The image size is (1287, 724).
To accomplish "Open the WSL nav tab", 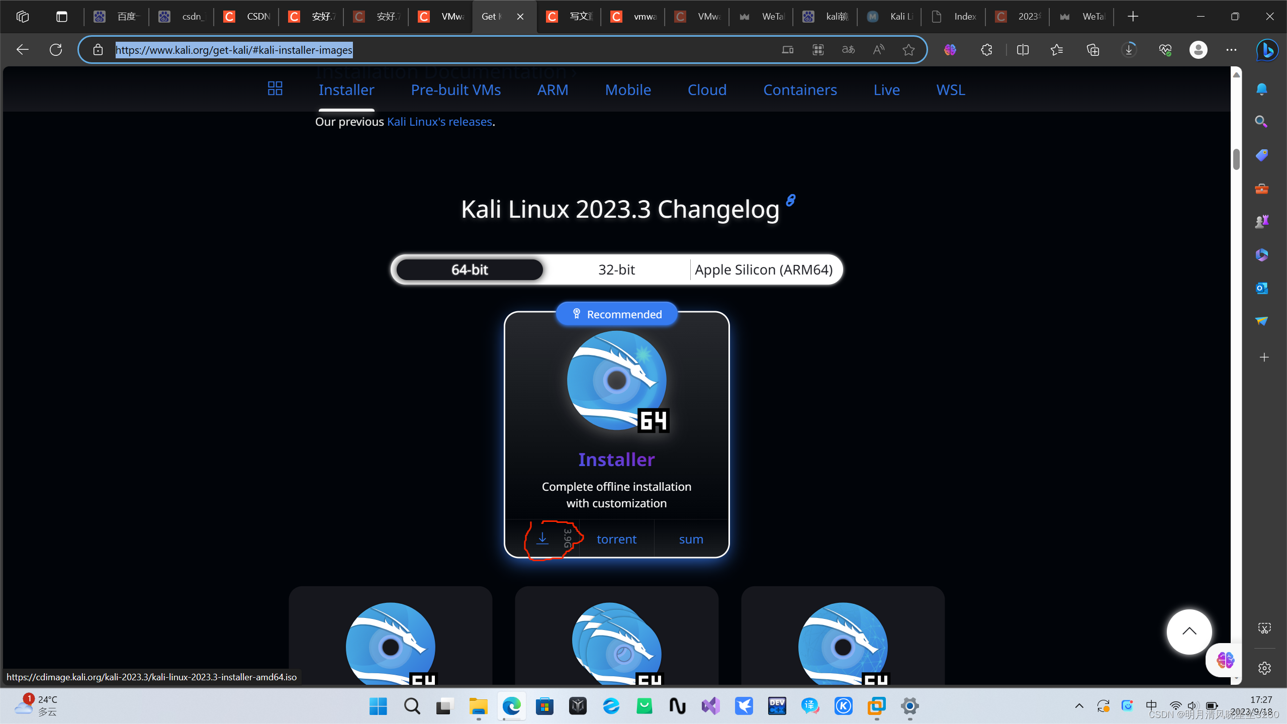I will (951, 89).
